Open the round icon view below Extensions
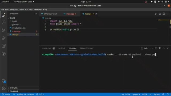The height and width of the screenshot is (96, 171). click(3, 54)
